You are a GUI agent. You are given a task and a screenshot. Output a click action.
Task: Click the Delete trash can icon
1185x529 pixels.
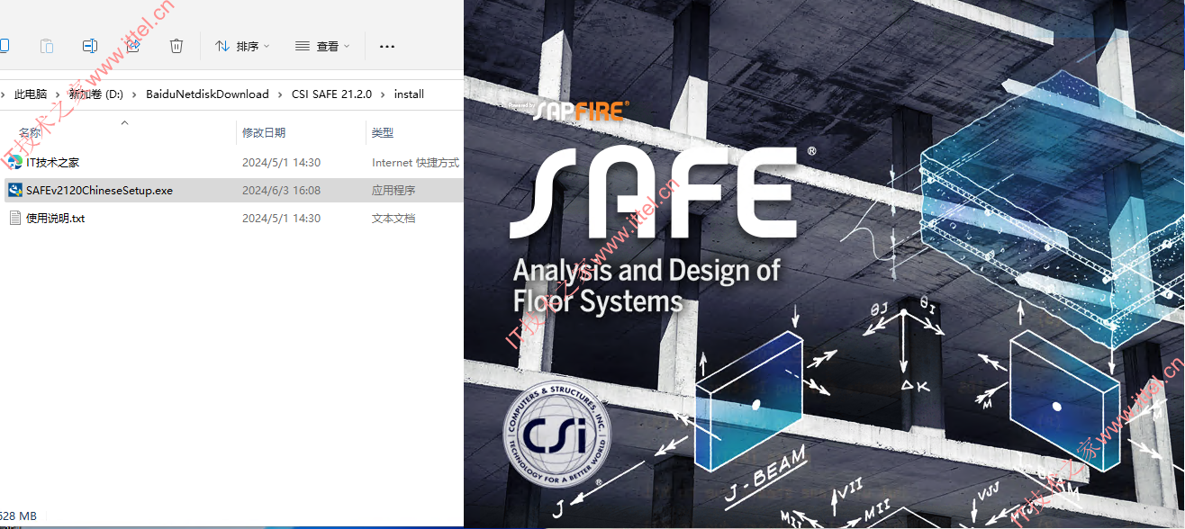tap(176, 46)
